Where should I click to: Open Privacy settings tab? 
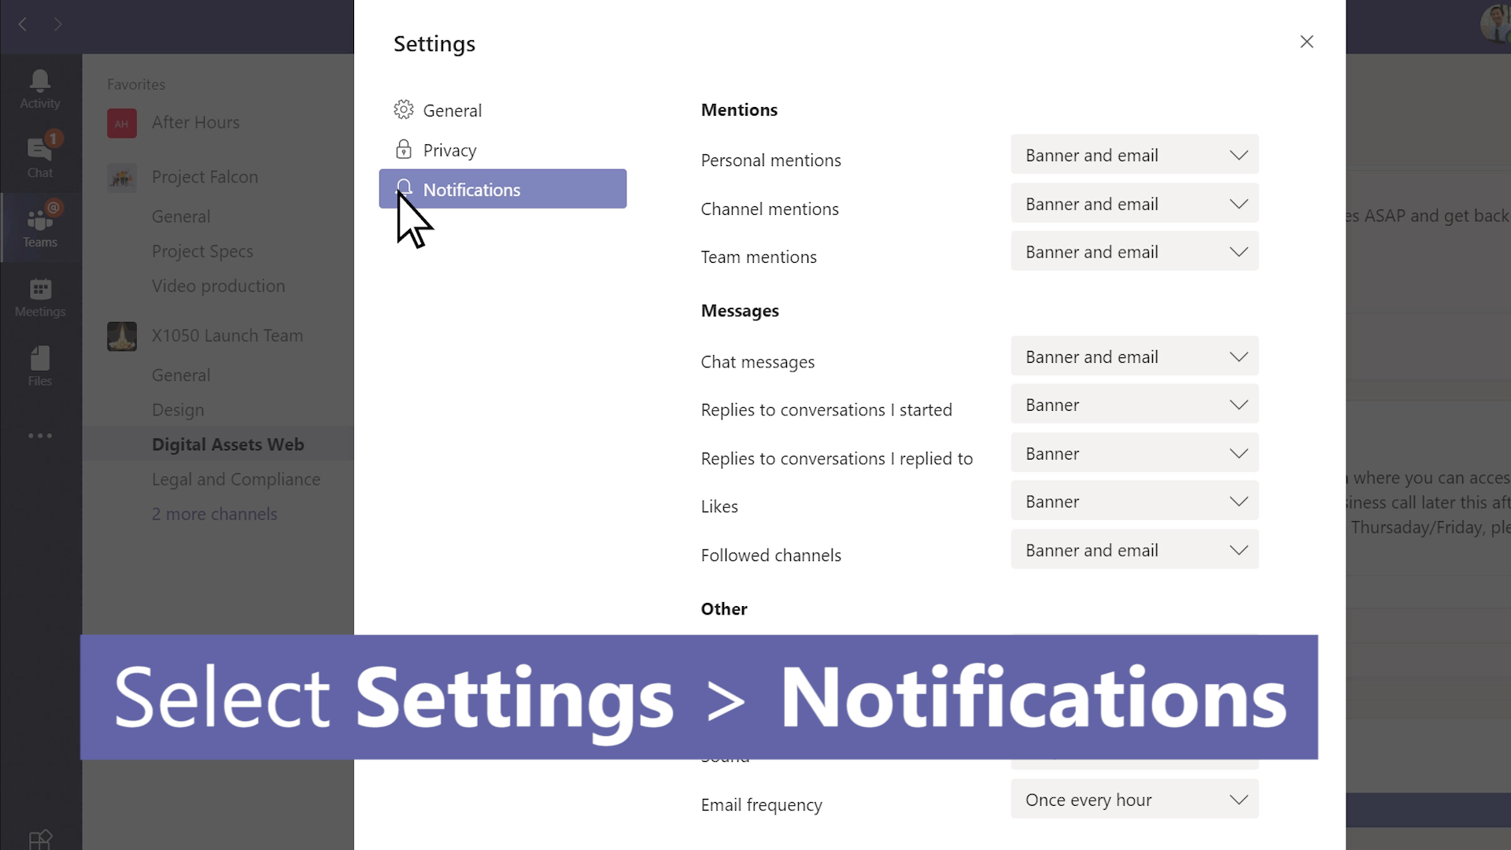pyautogui.click(x=450, y=150)
